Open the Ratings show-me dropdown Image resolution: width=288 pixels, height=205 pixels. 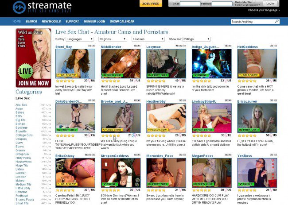pyautogui.click(x=197, y=39)
